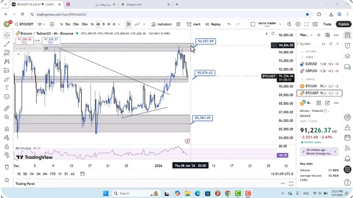Viewport: 353px width, 198px height.
Task: Select the ruler measure tool
Action: 7,108
